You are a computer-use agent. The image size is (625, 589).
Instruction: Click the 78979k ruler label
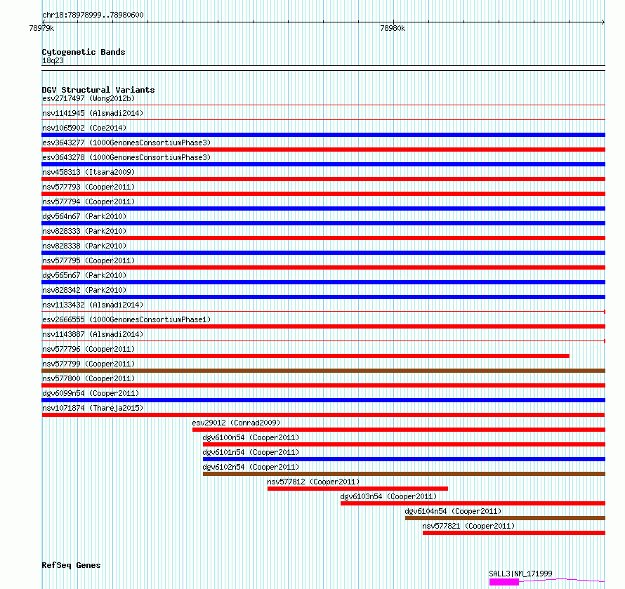41,28
